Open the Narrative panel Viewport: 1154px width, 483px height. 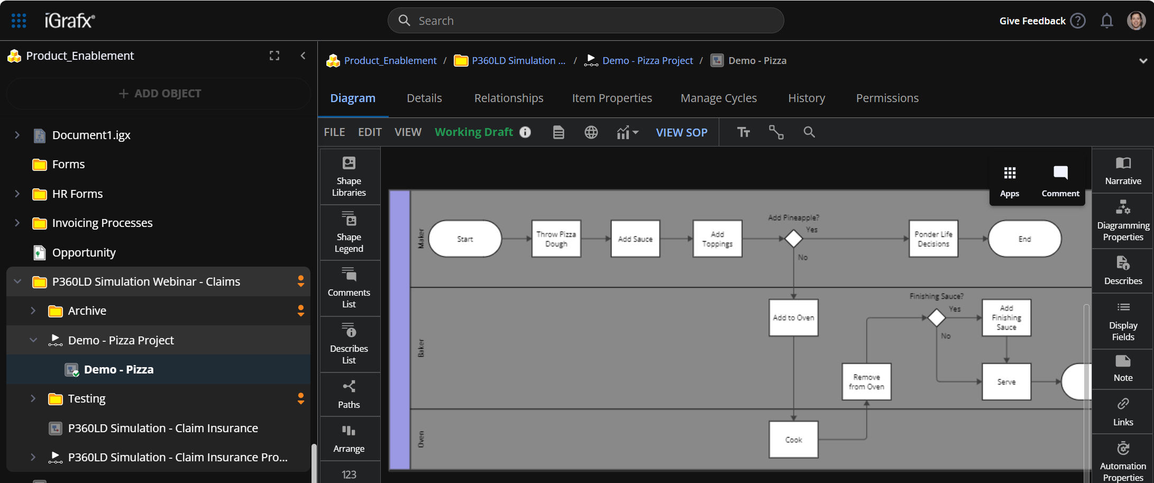click(1123, 171)
